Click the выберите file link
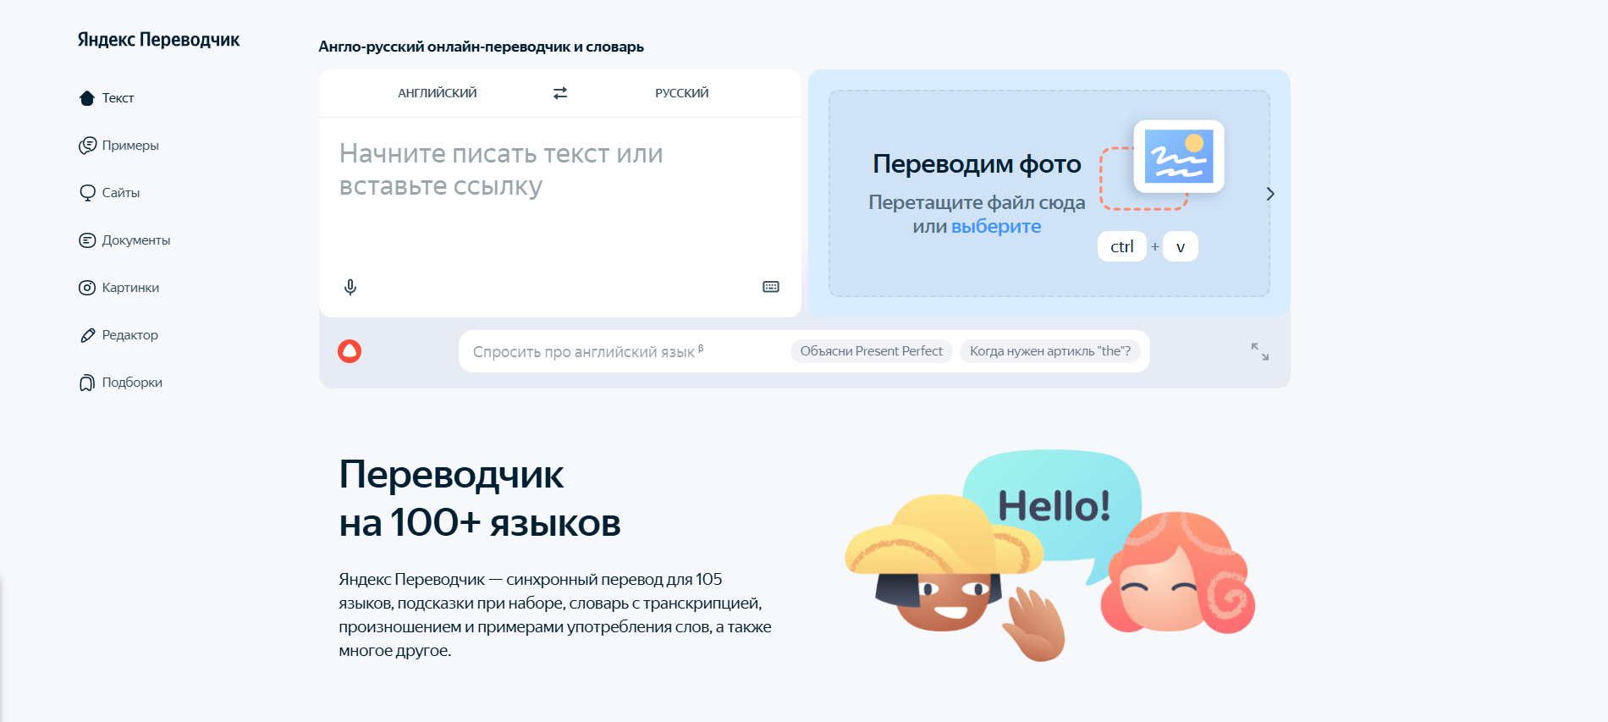 point(996,227)
